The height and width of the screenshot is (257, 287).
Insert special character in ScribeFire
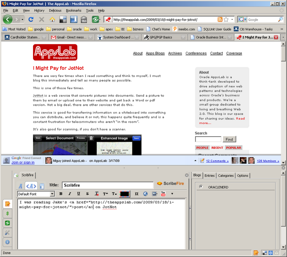click(x=137, y=194)
